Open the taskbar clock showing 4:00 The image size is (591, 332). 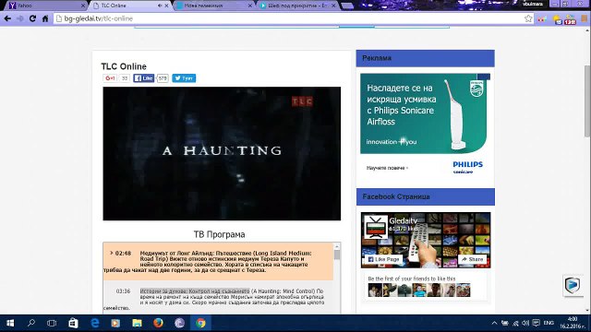click(573, 323)
